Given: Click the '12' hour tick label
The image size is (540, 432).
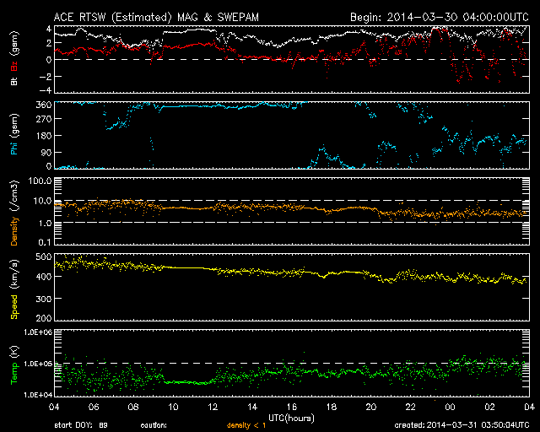Looking at the screenshot, I should (213, 407).
